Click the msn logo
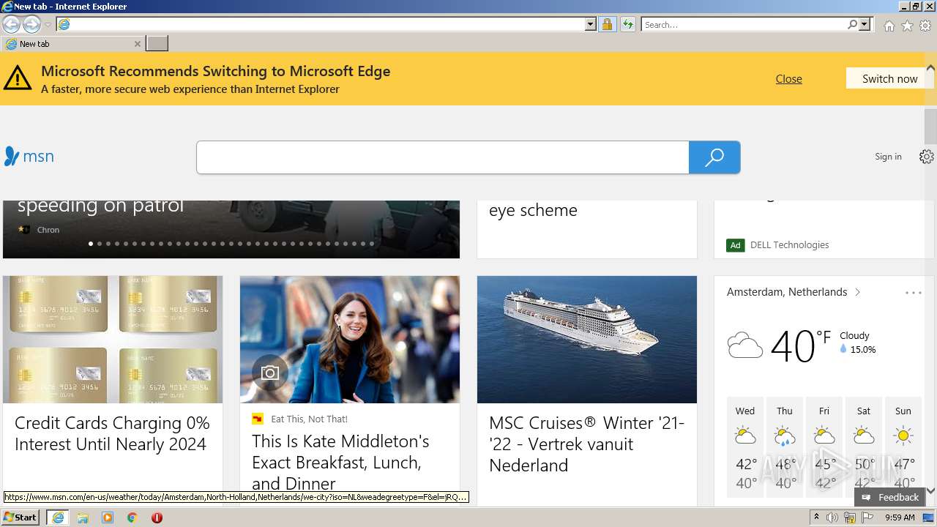 pyautogui.click(x=29, y=156)
